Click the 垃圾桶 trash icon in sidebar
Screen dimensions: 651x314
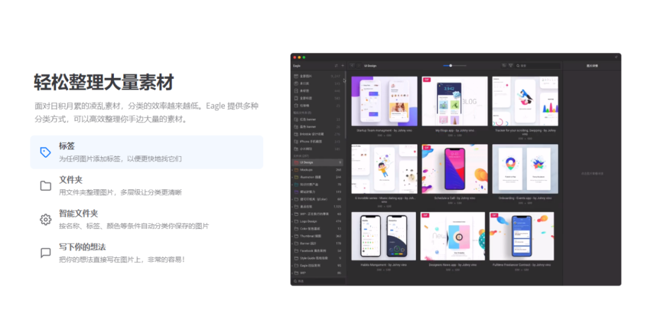pyautogui.click(x=296, y=105)
